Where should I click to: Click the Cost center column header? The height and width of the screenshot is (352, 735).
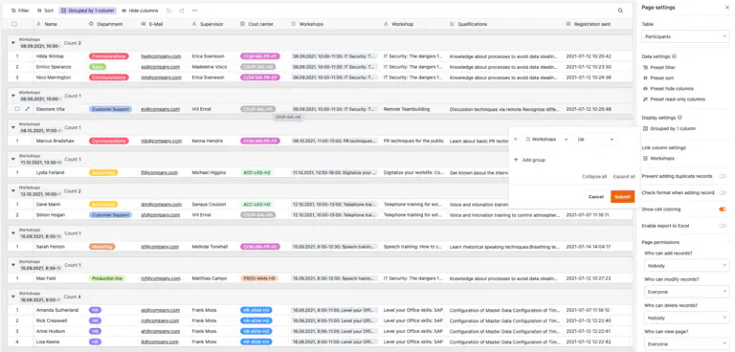260,24
